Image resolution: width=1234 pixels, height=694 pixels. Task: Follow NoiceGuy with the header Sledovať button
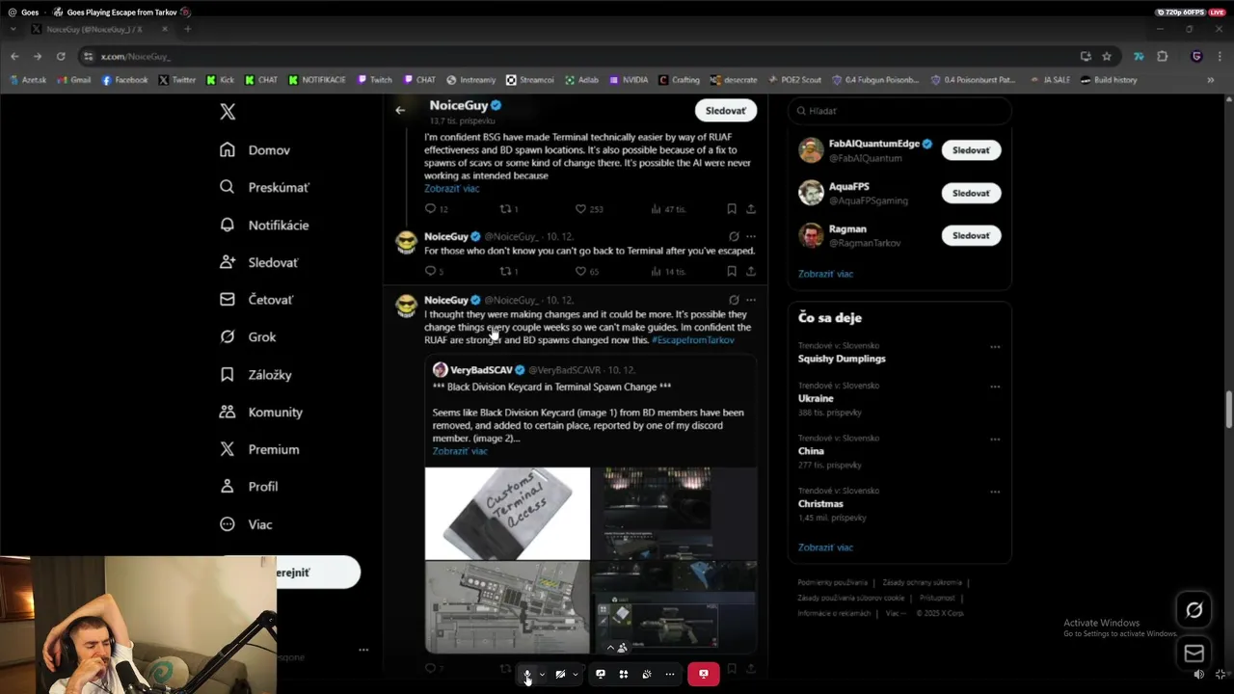tap(726, 110)
